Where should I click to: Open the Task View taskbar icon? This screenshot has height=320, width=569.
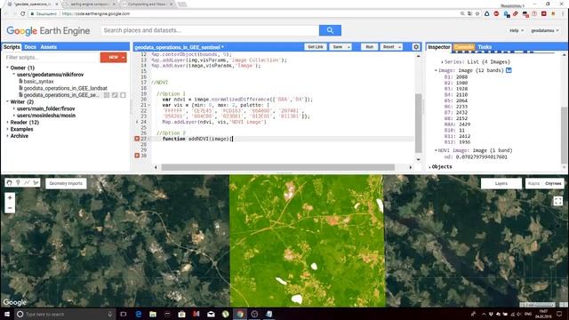pos(124,314)
